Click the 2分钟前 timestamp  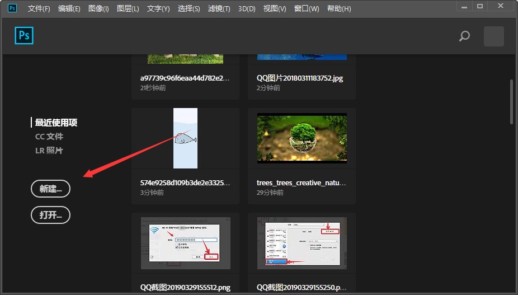coord(269,88)
